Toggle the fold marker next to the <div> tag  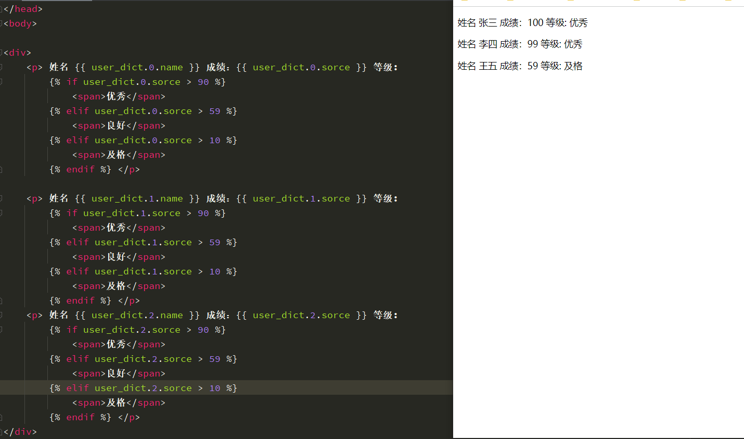2,52
